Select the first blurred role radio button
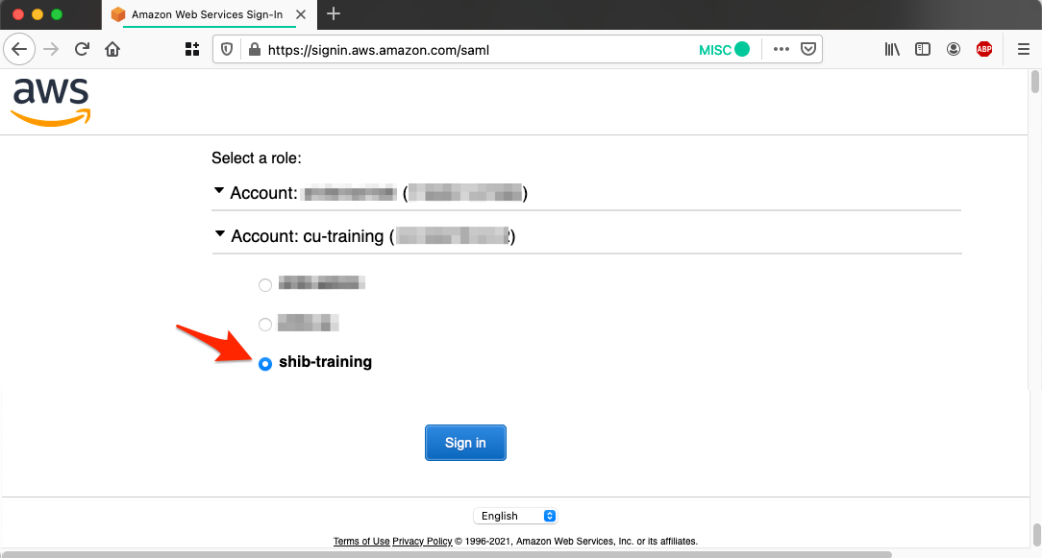 pyautogui.click(x=265, y=285)
